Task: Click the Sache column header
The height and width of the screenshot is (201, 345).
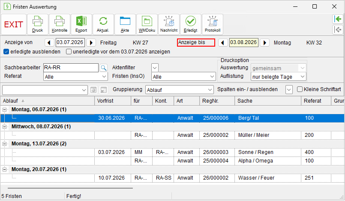Action: pyautogui.click(x=268, y=101)
